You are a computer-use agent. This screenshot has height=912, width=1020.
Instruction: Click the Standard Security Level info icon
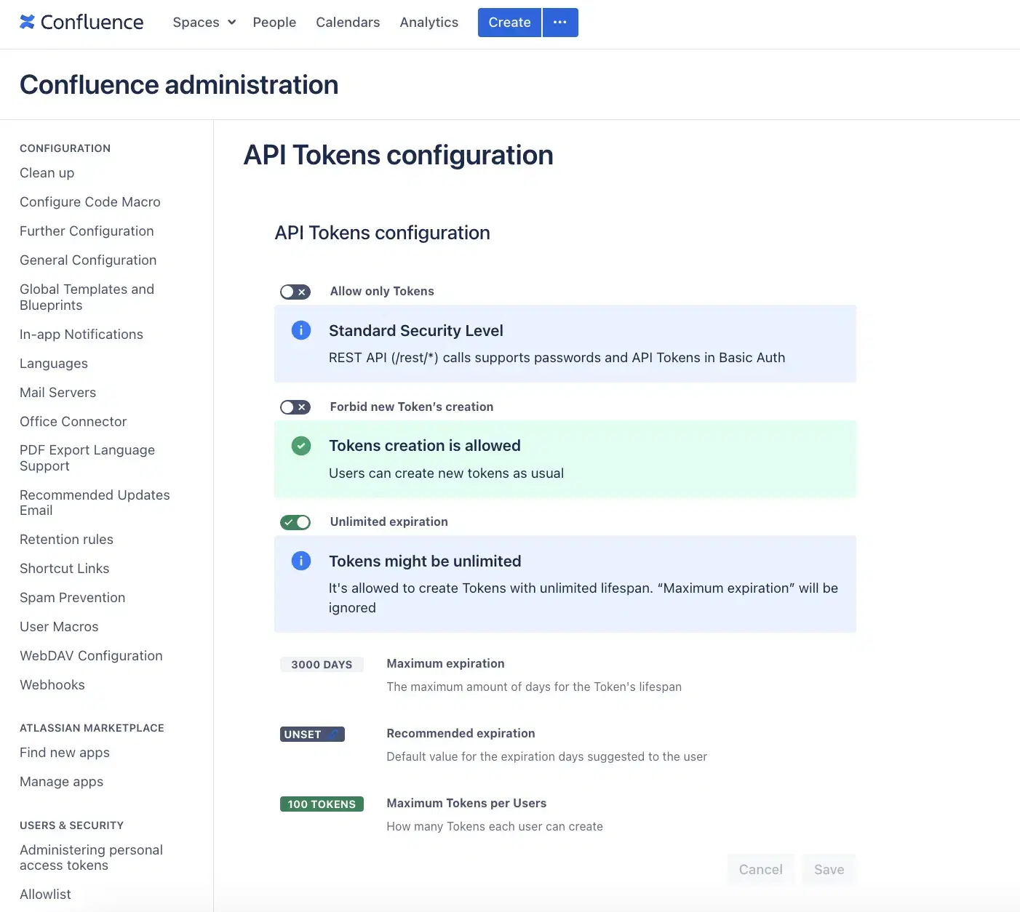click(x=301, y=330)
